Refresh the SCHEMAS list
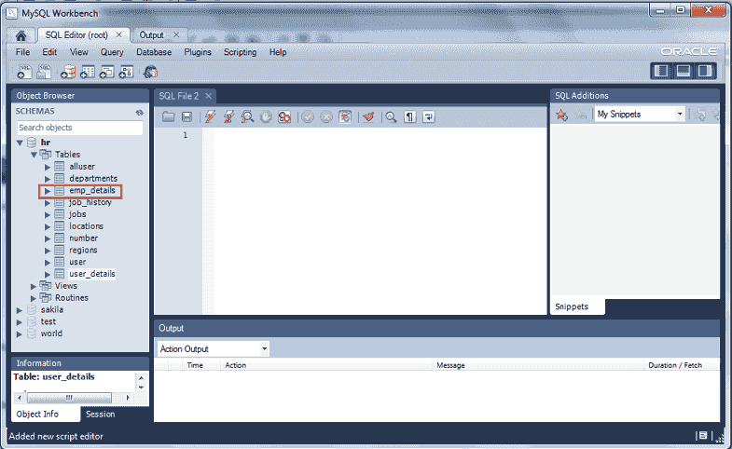The image size is (732, 449). [x=139, y=112]
